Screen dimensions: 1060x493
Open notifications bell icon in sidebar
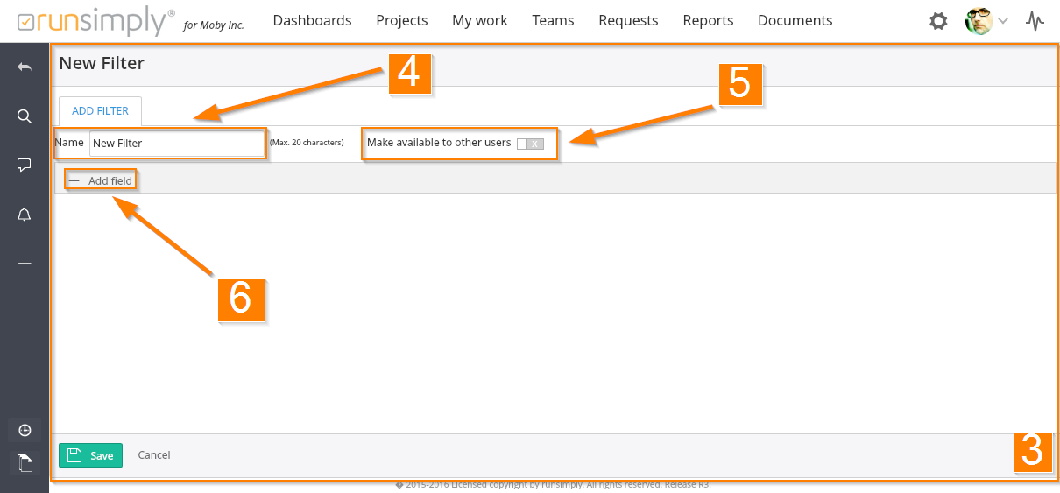(25, 215)
